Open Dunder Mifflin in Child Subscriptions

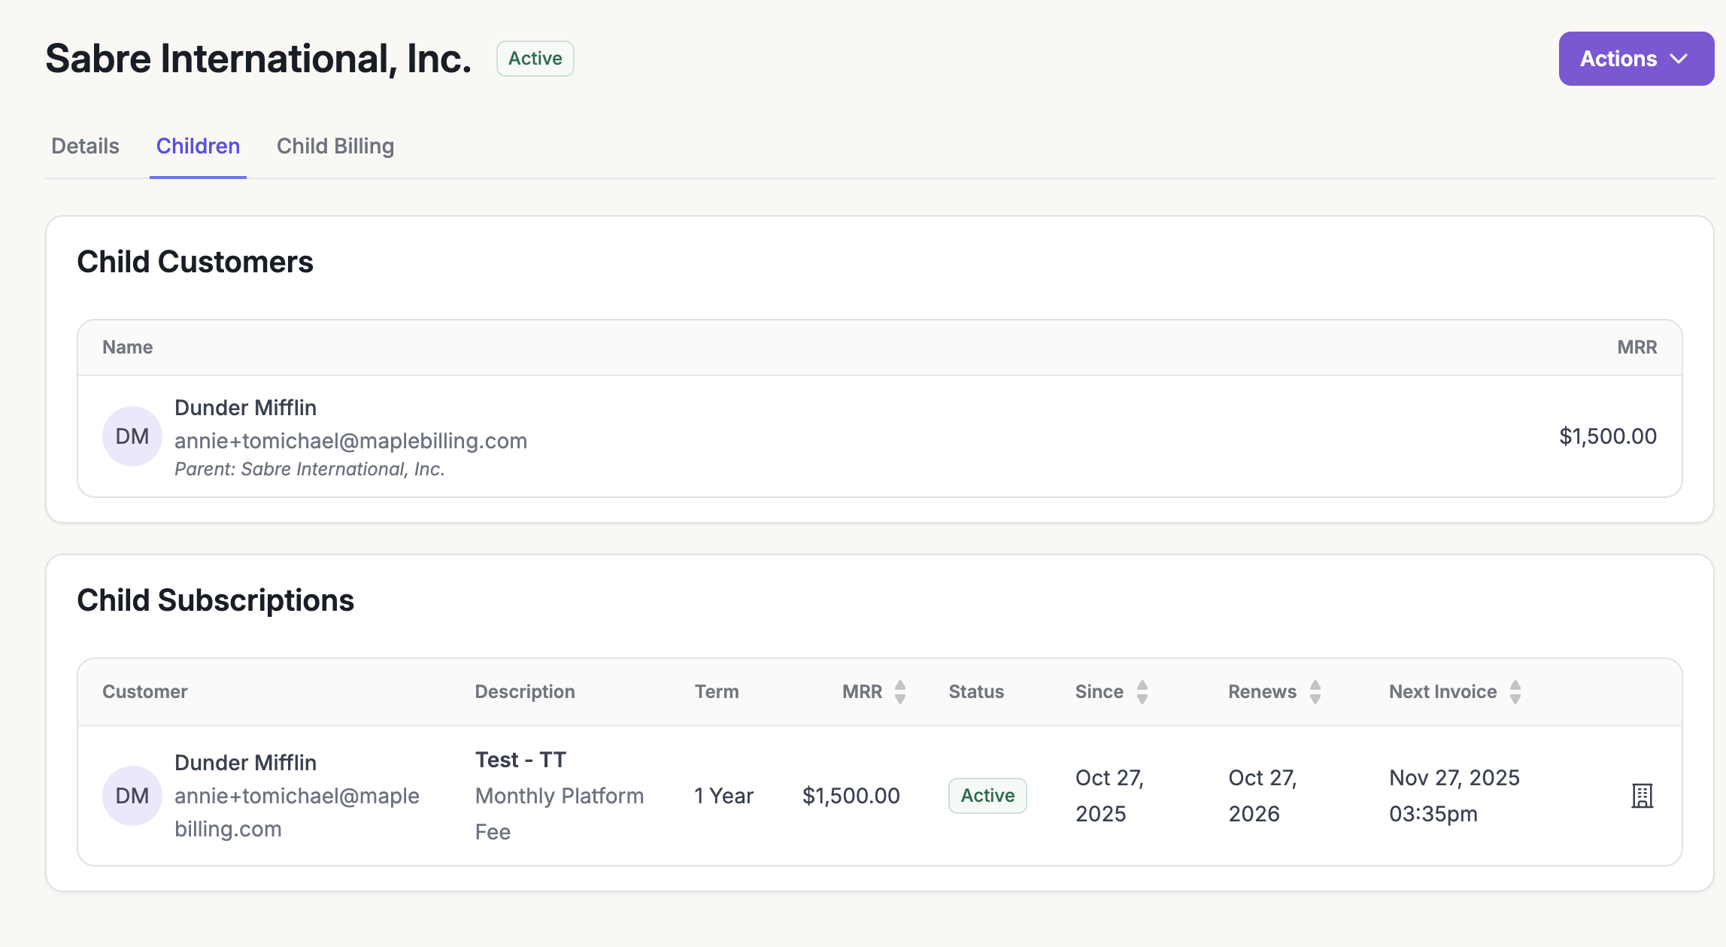[245, 763]
